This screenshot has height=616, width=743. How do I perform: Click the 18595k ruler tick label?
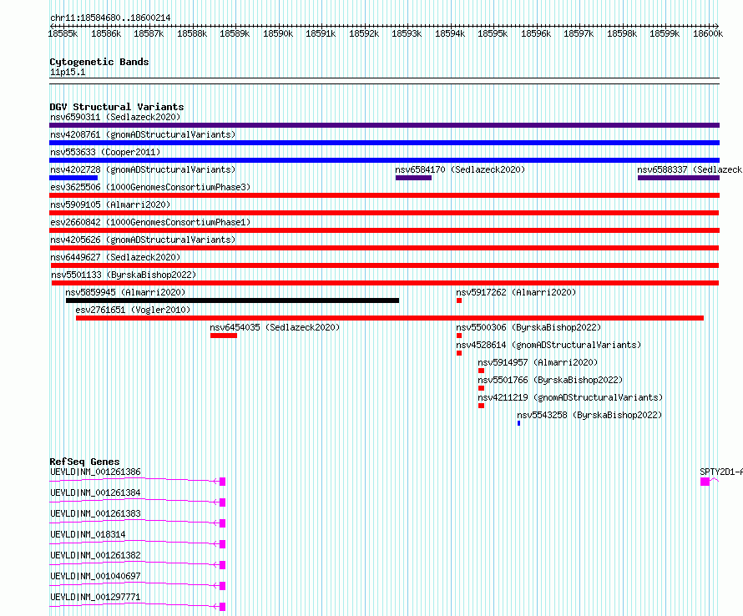493,33
